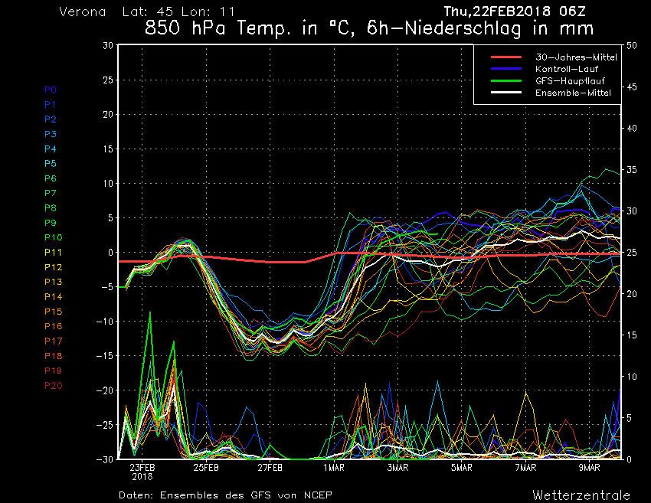This screenshot has height=503, width=651.
Task: Click the '23FEB' date axis label
Action: tap(142, 468)
